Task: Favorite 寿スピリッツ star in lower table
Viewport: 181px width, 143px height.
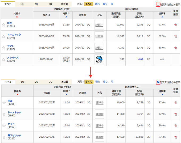Action: point(4,137)
